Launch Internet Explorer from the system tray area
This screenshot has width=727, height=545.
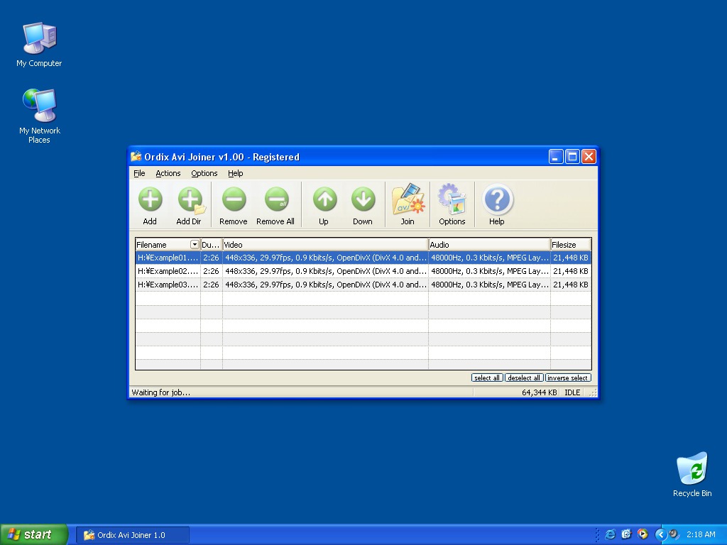tap(610, 534)
